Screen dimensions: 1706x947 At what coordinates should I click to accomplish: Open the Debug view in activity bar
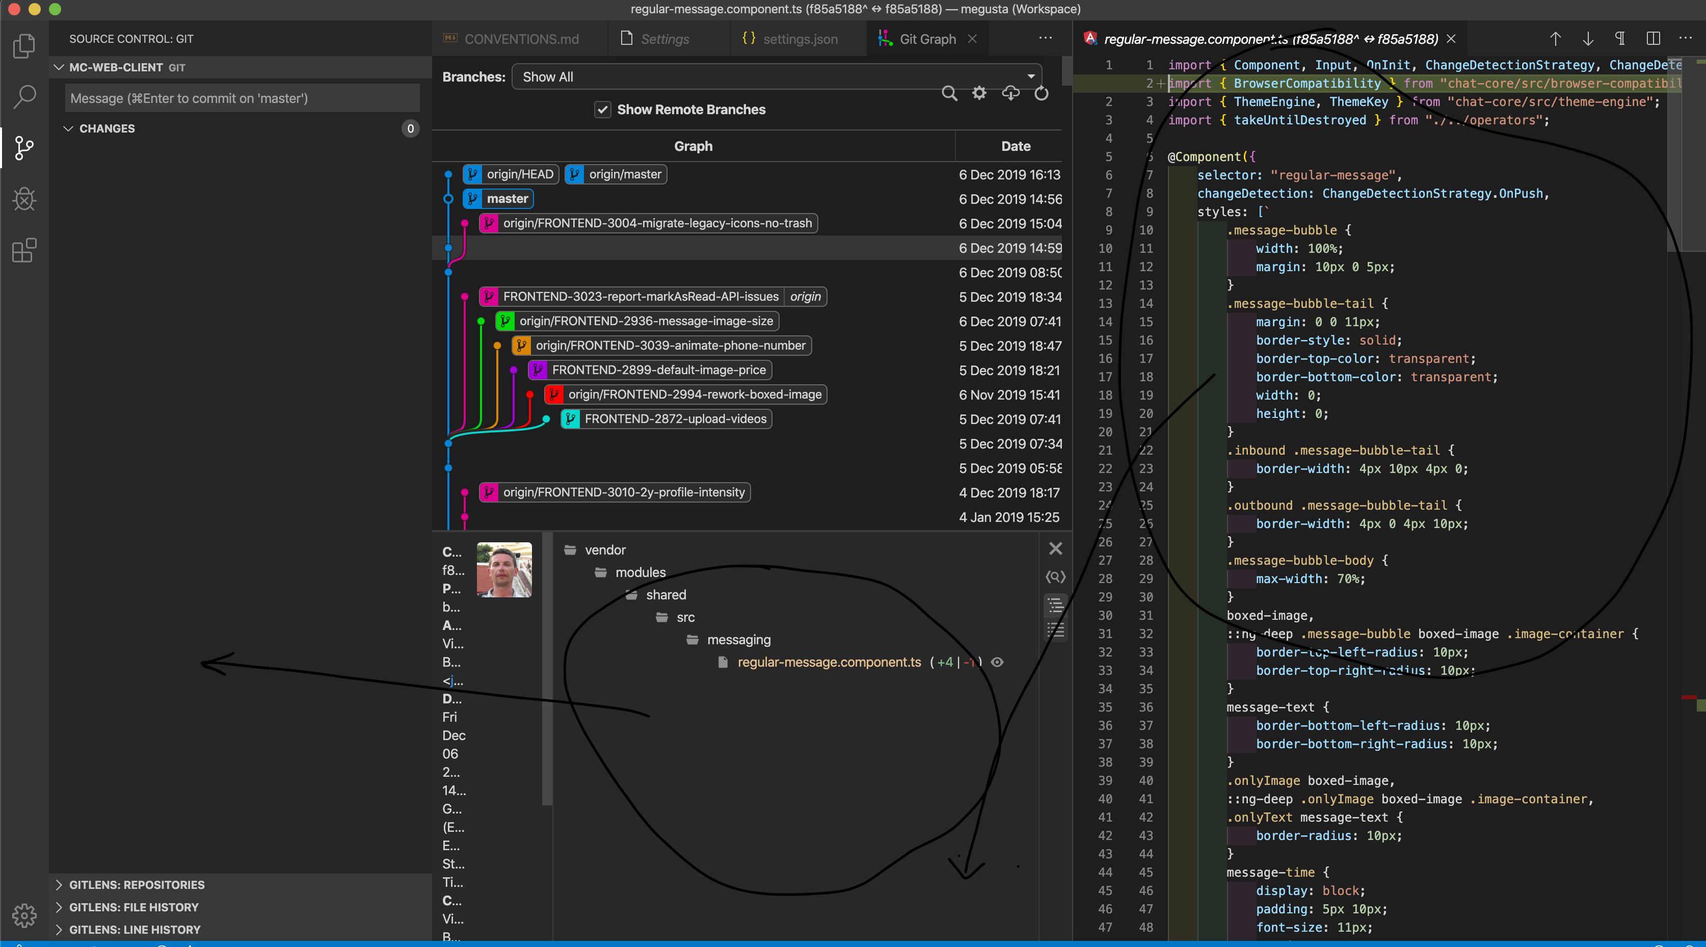click(x=24, y=199)
